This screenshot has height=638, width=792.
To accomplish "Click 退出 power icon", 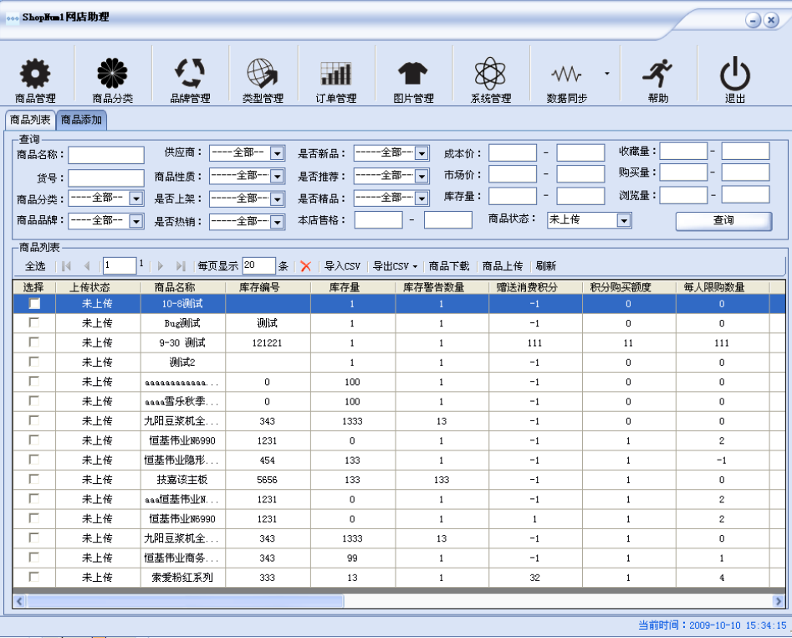I will pos(734,75).
